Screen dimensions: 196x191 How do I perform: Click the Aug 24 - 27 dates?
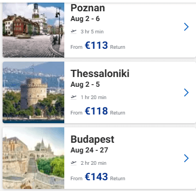tap(90, 150)
